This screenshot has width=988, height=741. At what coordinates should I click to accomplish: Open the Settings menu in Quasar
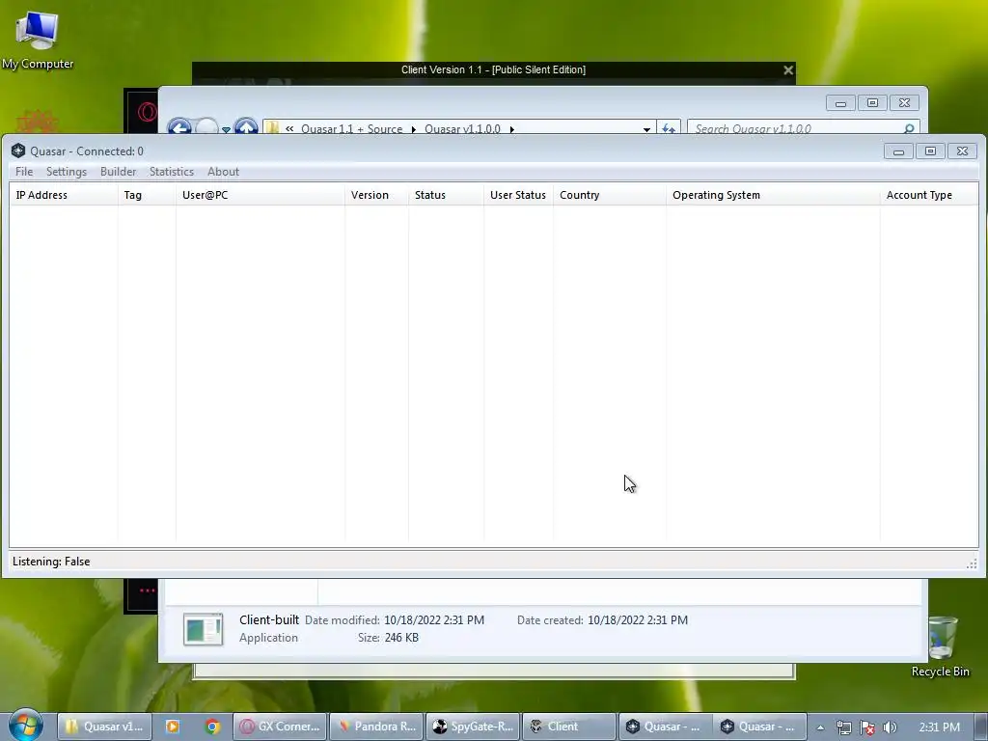point(67,172)
